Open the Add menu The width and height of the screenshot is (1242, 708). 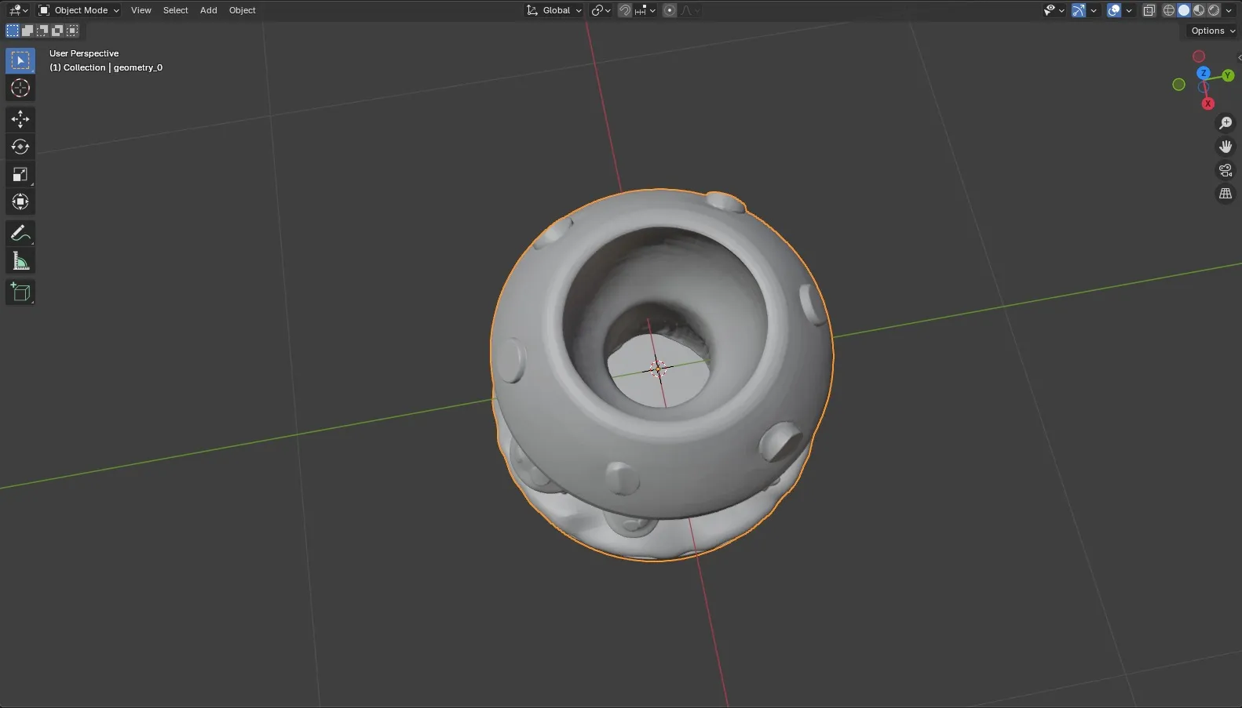(x=208, y=10)
